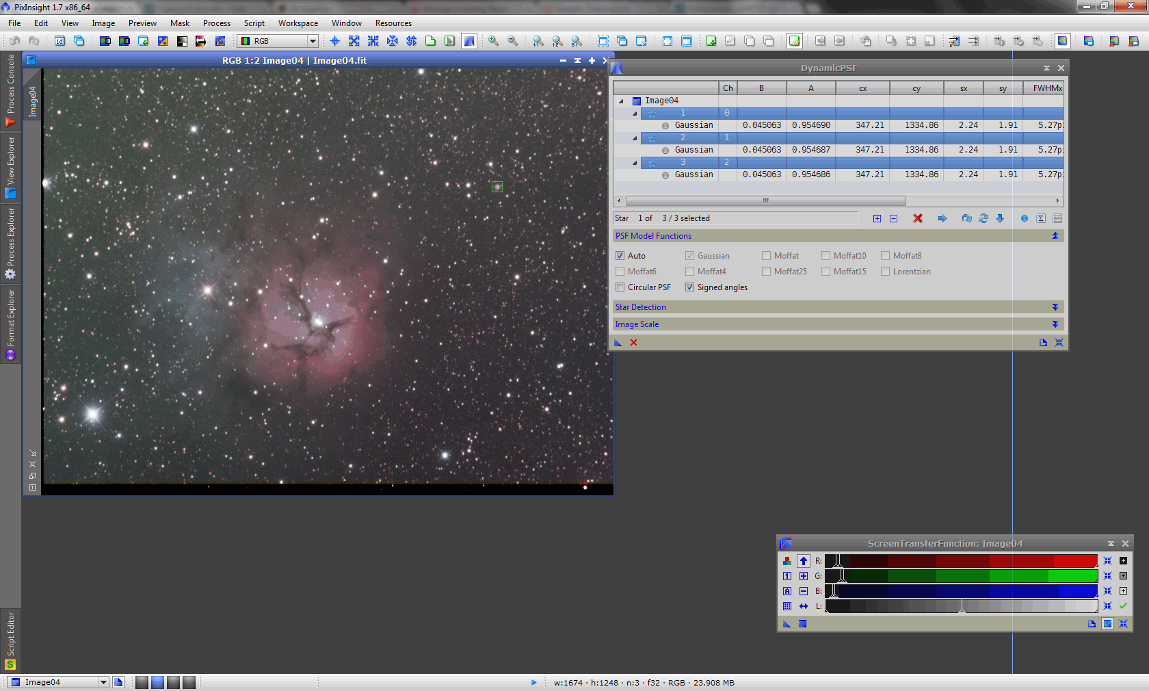Open the Preview menu
Screen dimensions: 1149x691
(x=142, y=23)
